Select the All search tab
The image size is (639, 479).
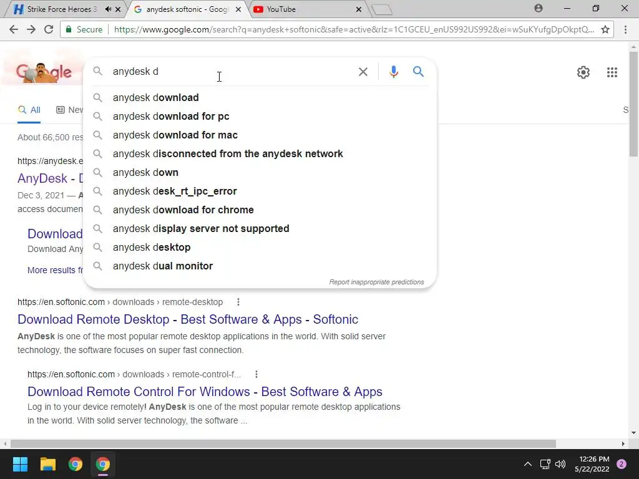[29, 110]
